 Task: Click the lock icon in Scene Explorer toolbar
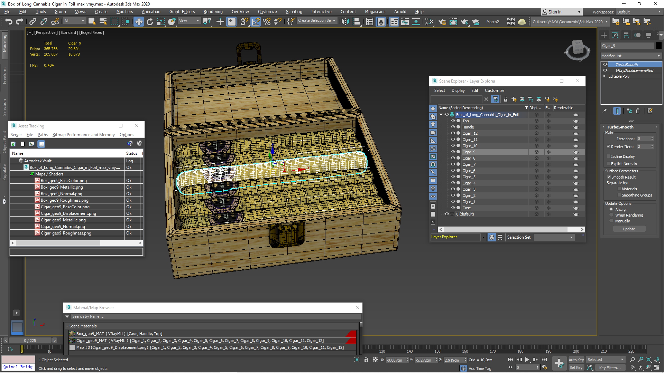click(506, 99)
